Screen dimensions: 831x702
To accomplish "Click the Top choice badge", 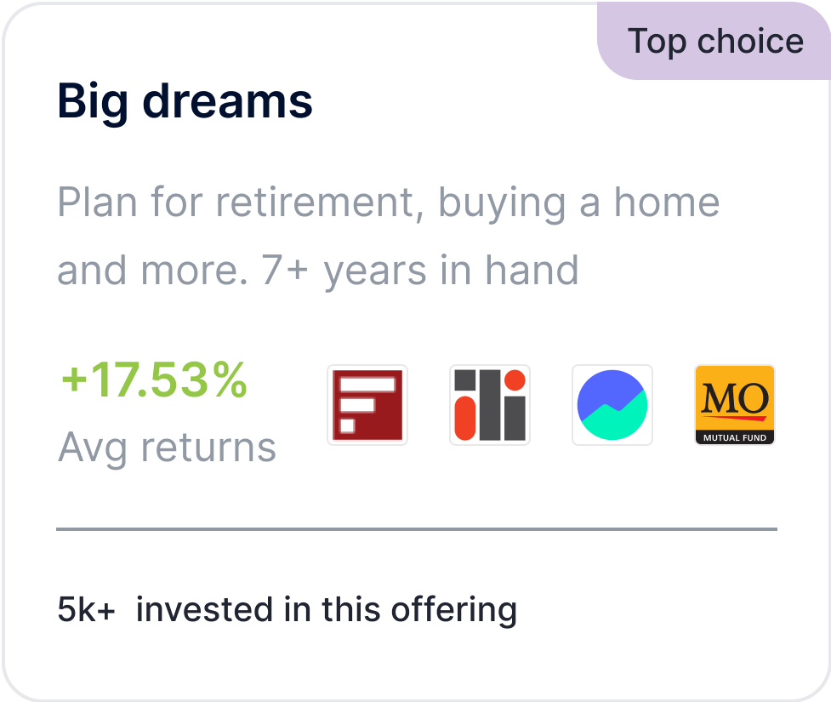I will (x=715, y=40).
